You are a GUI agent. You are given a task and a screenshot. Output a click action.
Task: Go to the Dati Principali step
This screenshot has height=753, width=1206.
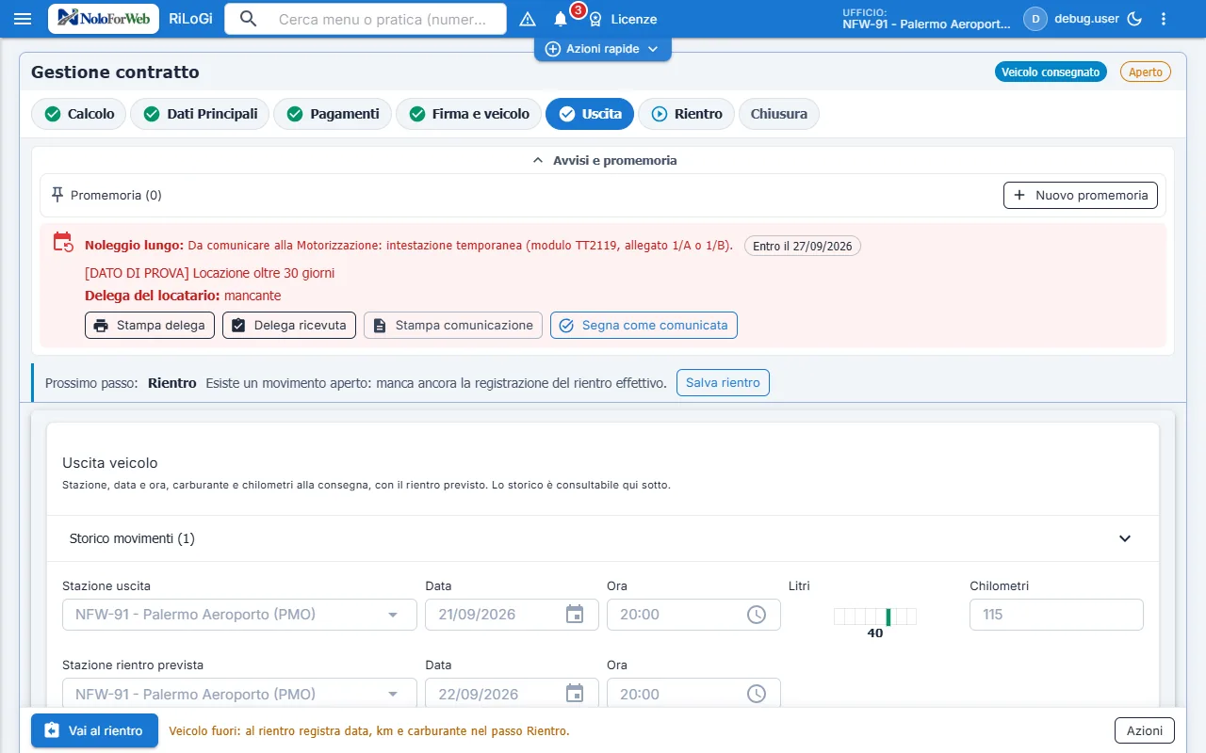(x=200, y=114)
